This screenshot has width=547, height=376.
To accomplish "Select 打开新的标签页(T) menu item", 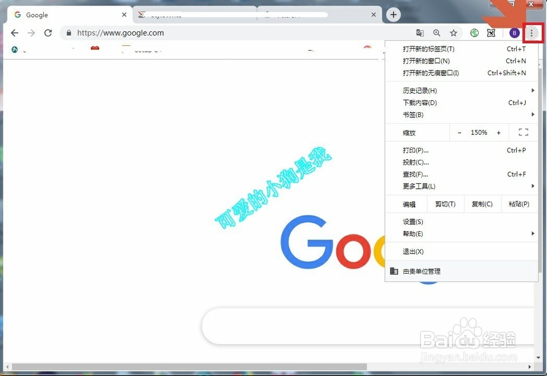I will coord(461,49).
